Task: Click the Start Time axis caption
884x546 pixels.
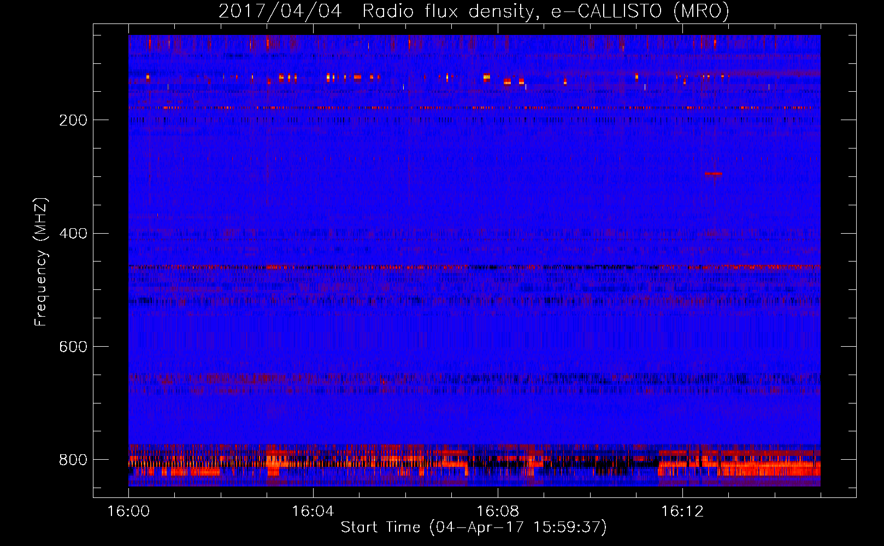Action: click(x=474, y=527)
